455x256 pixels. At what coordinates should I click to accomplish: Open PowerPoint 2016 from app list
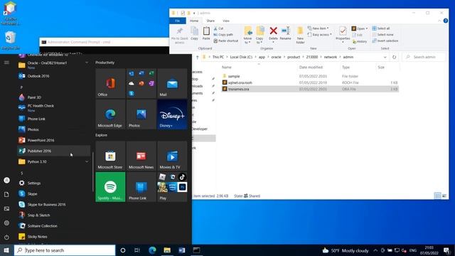coord(54,140)
